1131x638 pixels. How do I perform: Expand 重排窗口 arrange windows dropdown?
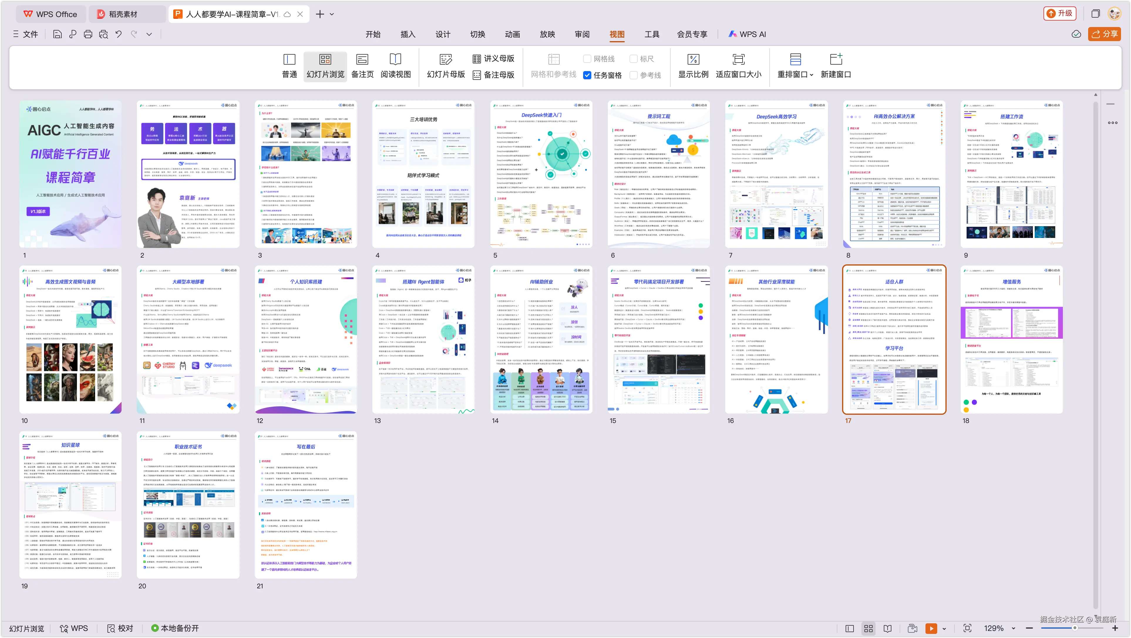tap(811, 75)
